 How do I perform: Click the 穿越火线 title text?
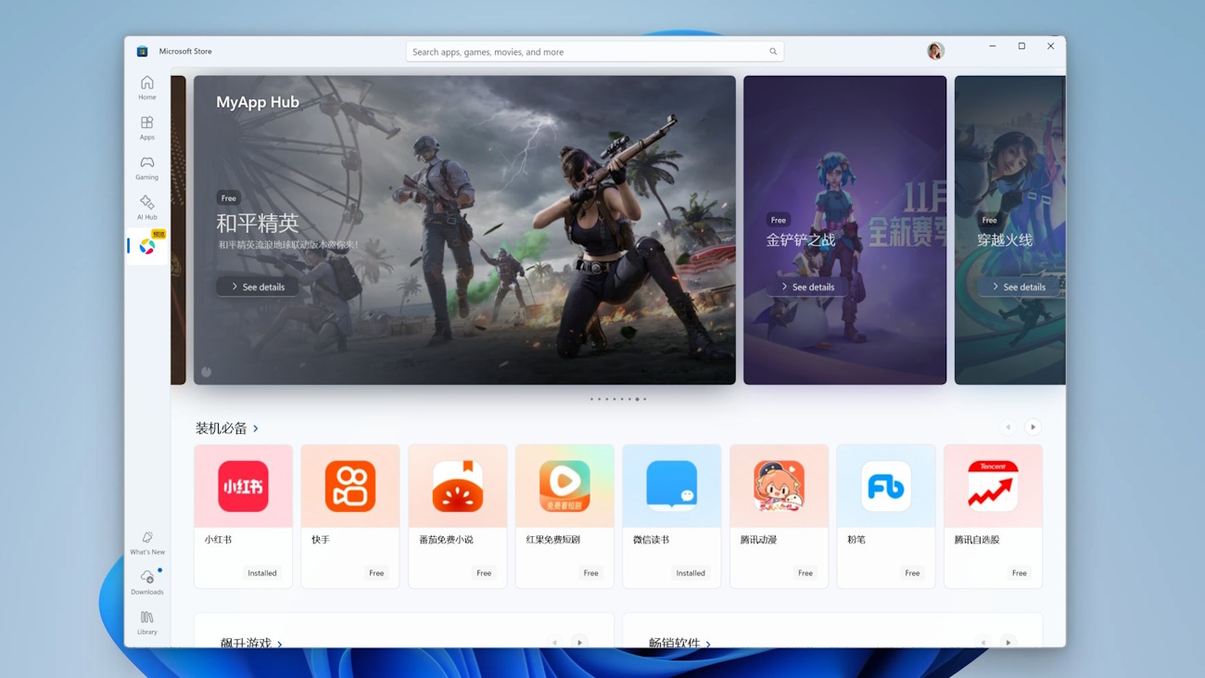(x=1005, y=240)
